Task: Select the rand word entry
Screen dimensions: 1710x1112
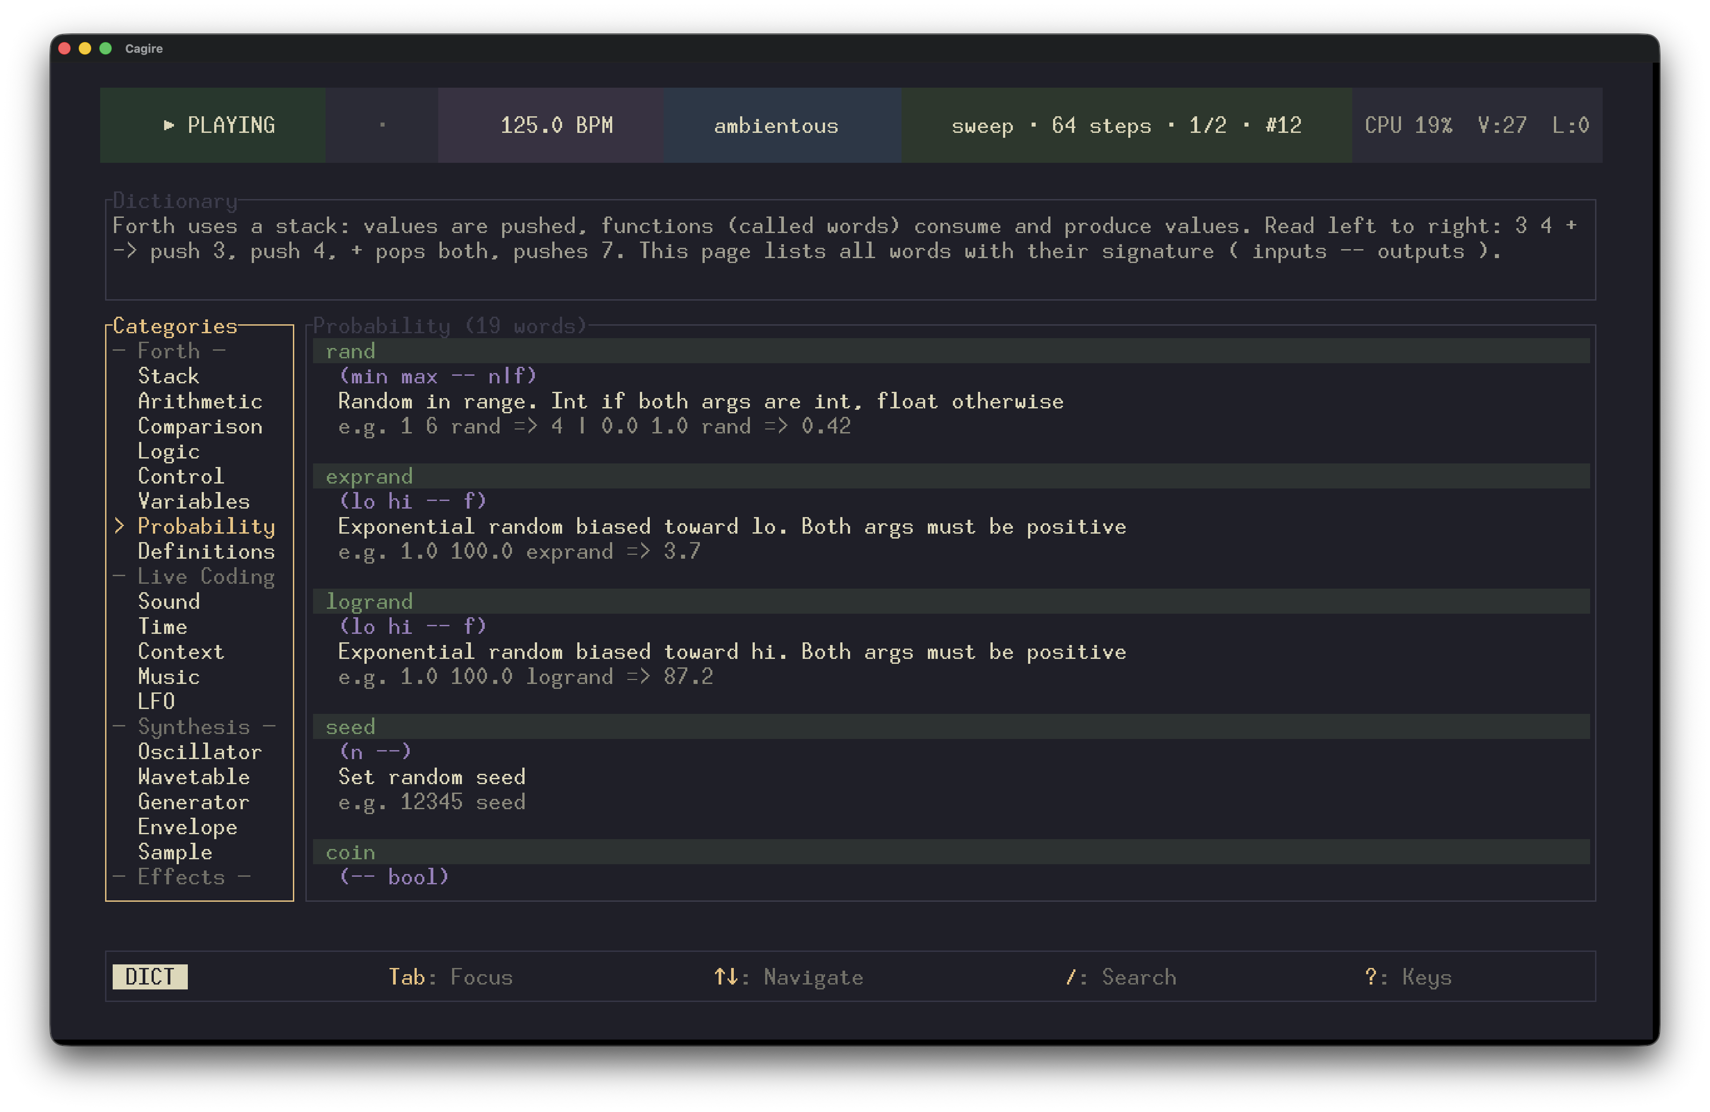Action: pos(350,351)
